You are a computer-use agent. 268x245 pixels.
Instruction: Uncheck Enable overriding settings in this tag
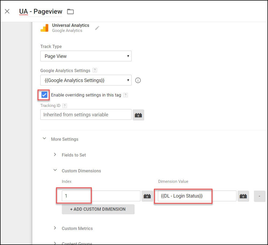43,95
